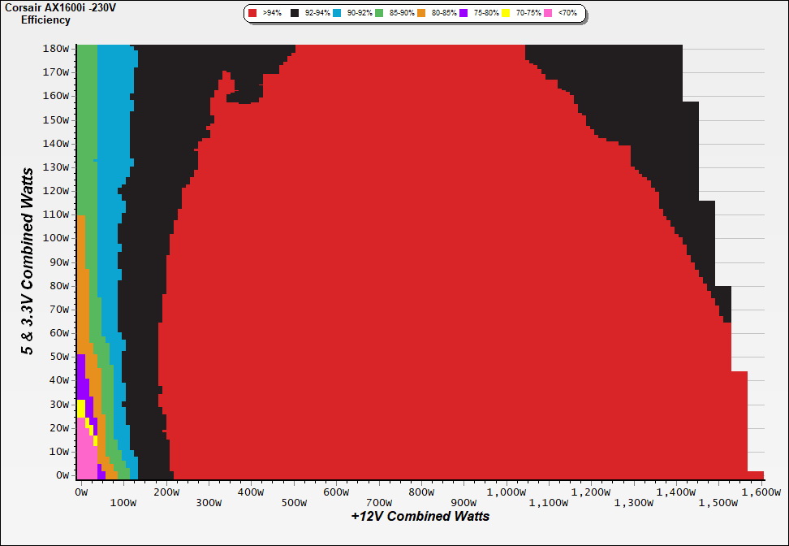The height and width of the screenshot is (546, 789).
Task: Select the green 85-90% legend swatch
Action: 379,14
